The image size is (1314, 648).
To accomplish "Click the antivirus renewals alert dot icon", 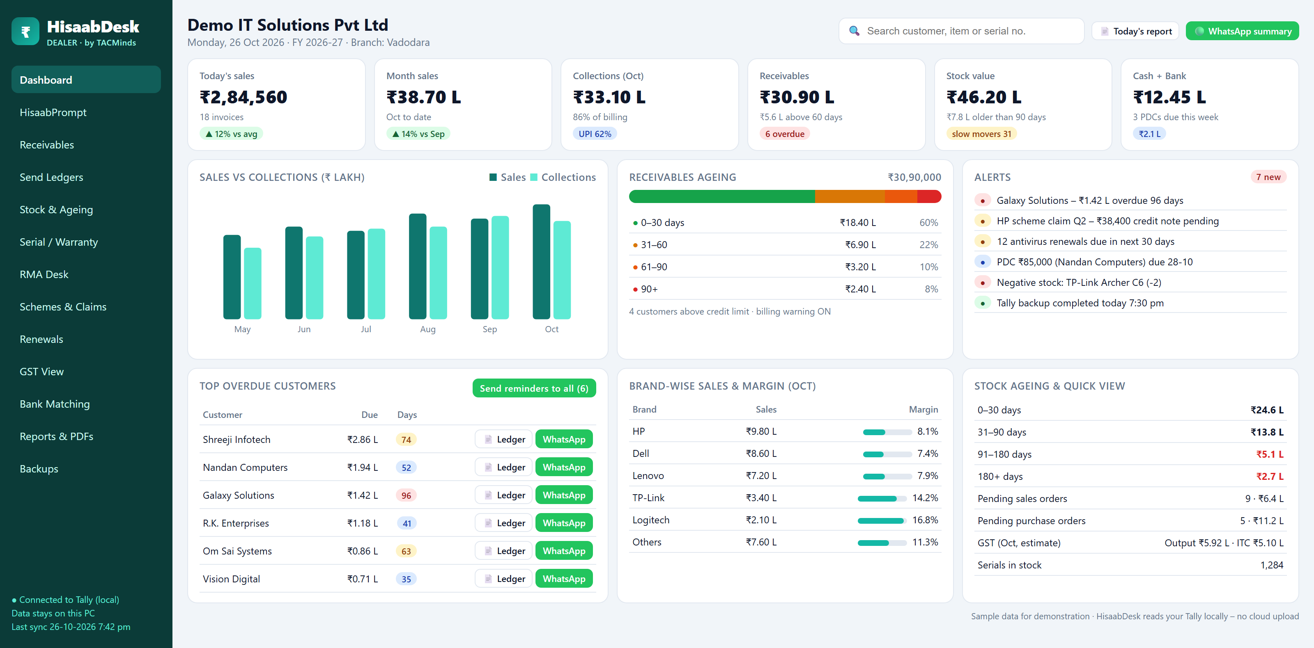I will pyautogui.click(x=983, y=242).
